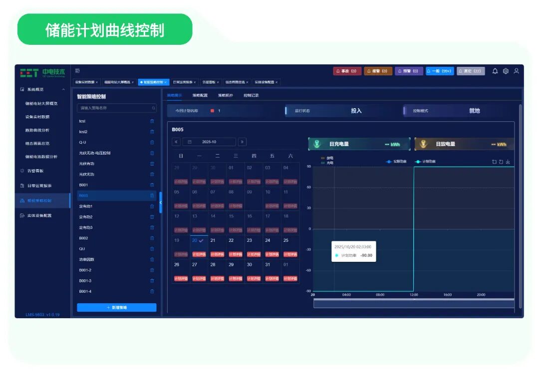
Task: Open 一般 (99+) alarm badge
Action: tap(440, 71)
